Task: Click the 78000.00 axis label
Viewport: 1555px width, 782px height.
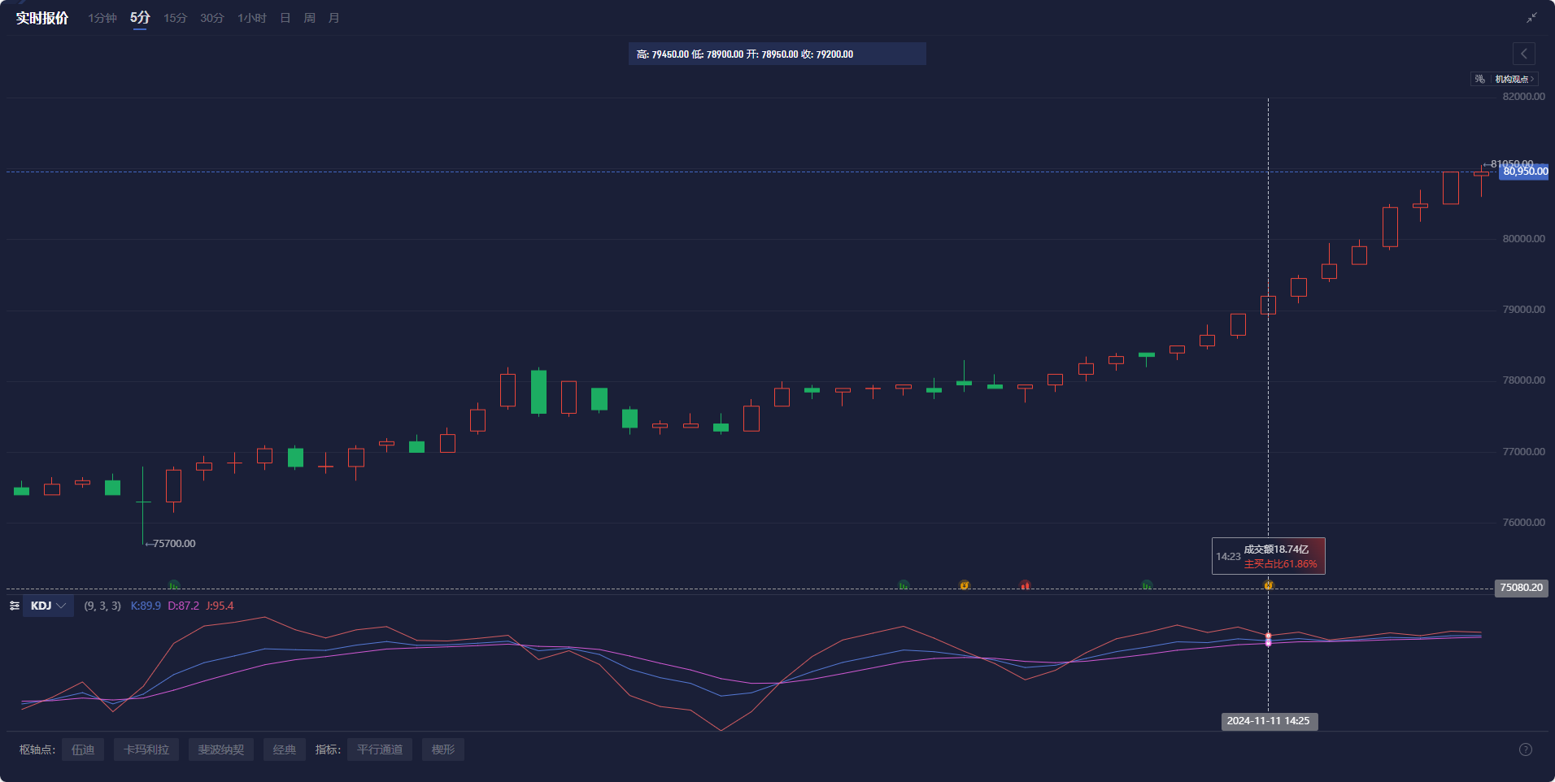Action: click(1524, 380)
